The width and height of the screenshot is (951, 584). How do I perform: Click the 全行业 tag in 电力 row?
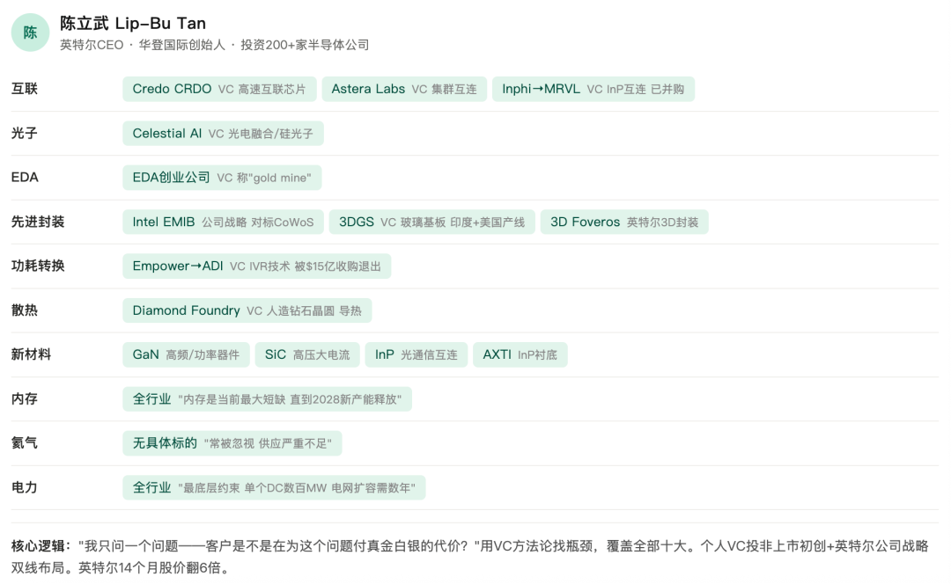[274, 487]
